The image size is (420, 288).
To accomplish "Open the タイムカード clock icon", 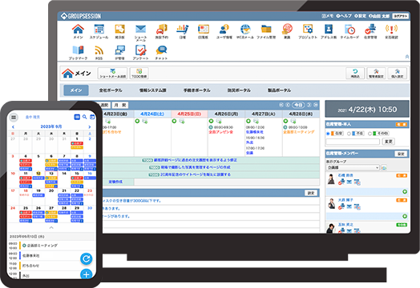I will pos(349,29).
